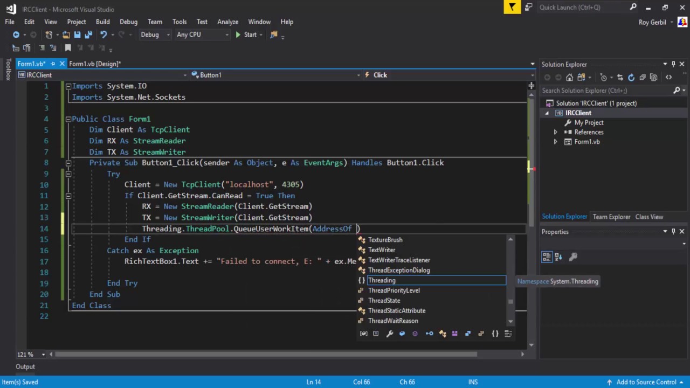The height and width of the screenshot is (388, 690).
Task: Click the Property Pages wrench icon
Action: tap(573, 257)
